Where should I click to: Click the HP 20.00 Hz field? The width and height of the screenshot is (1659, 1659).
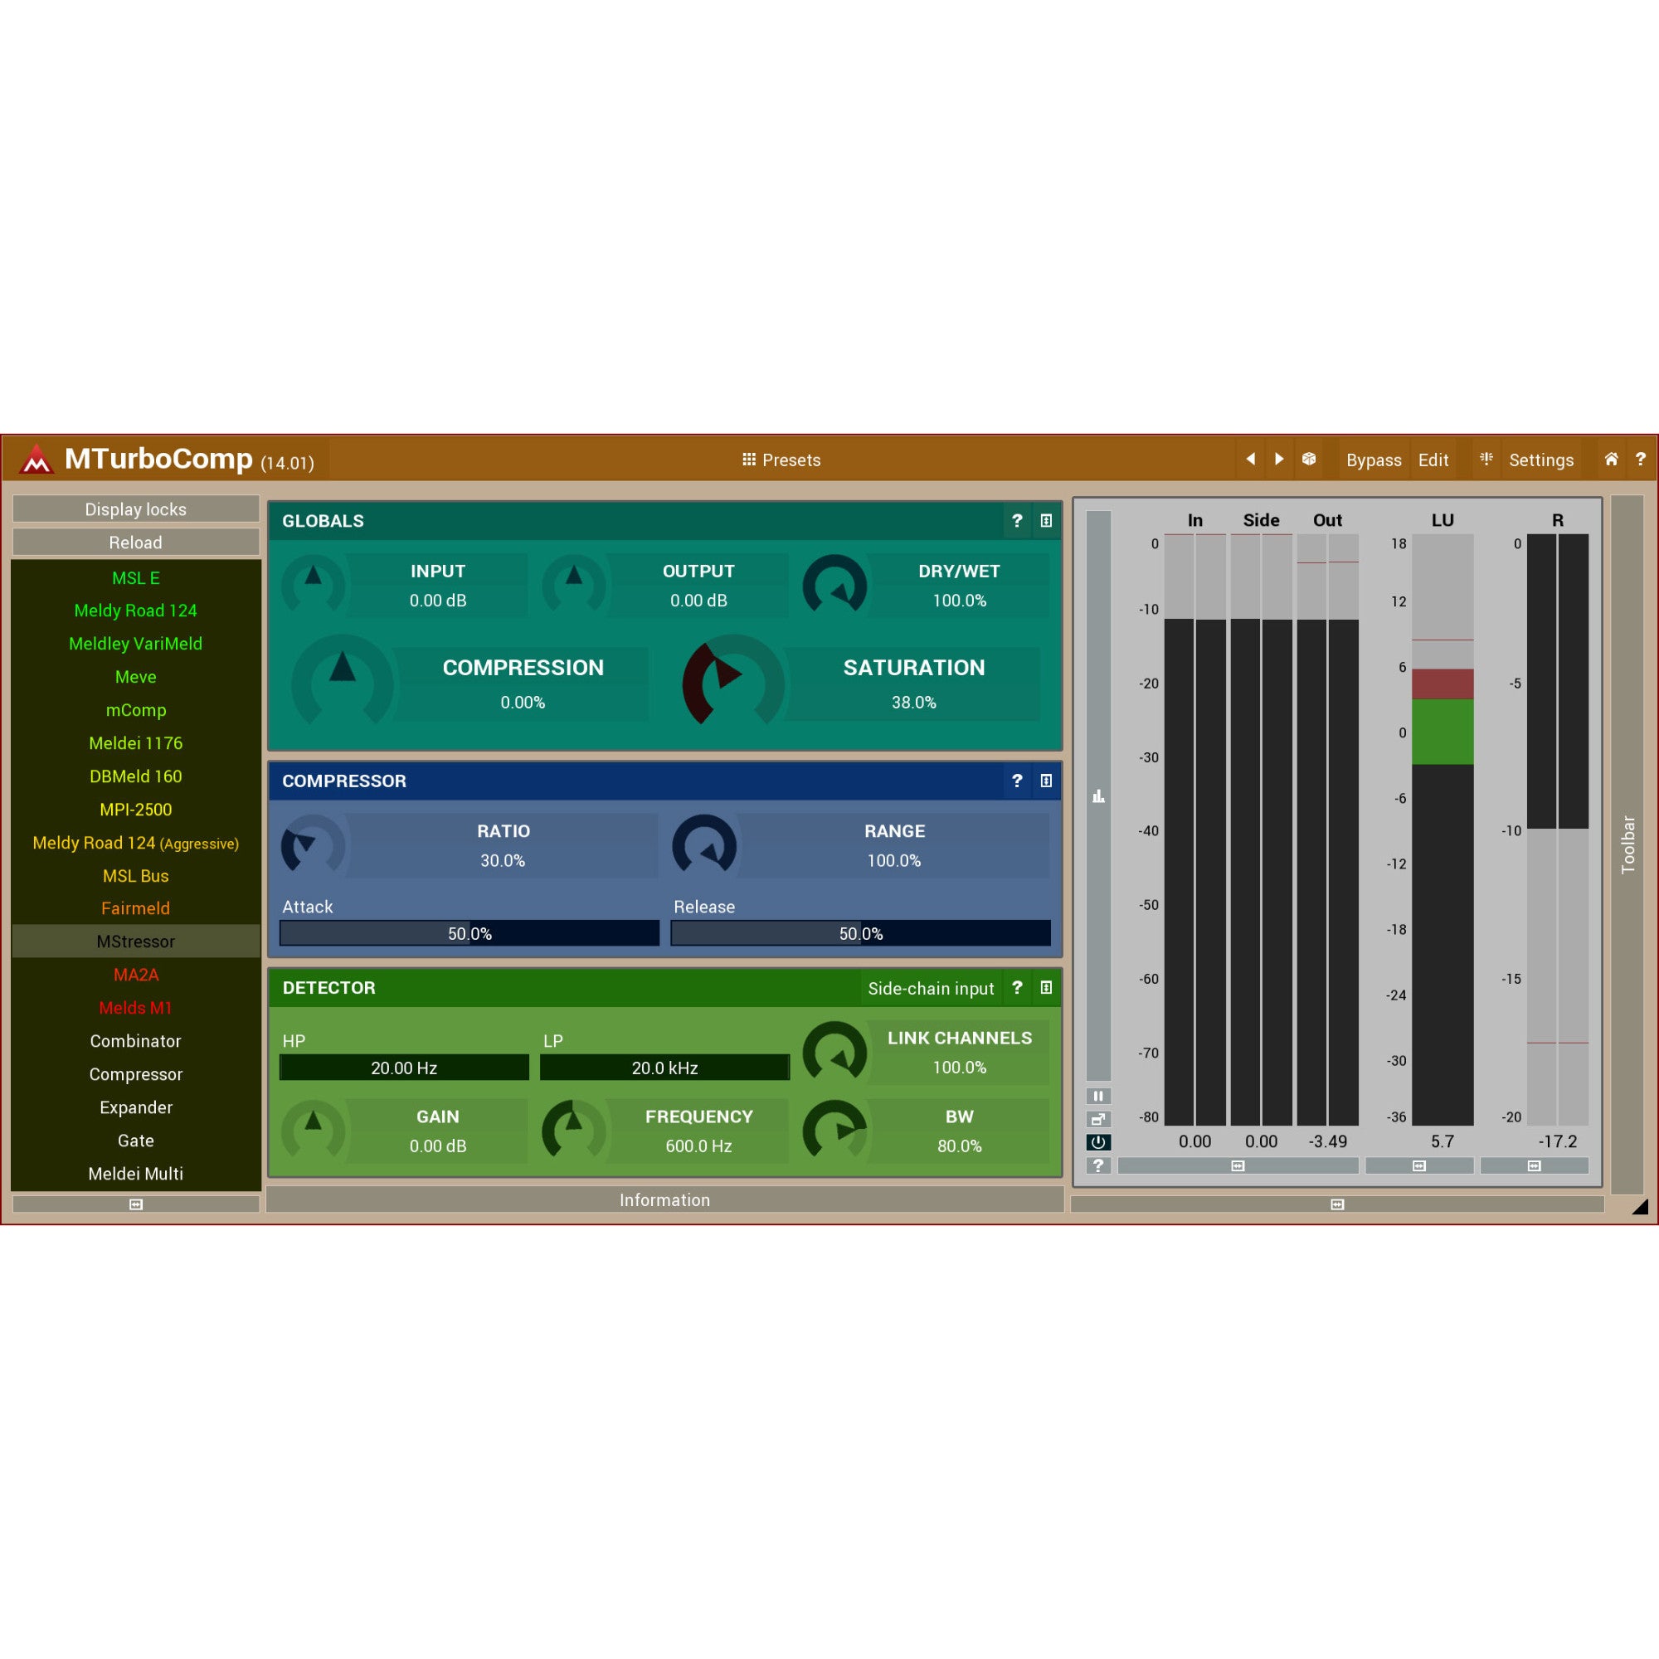pos(405,1068)
